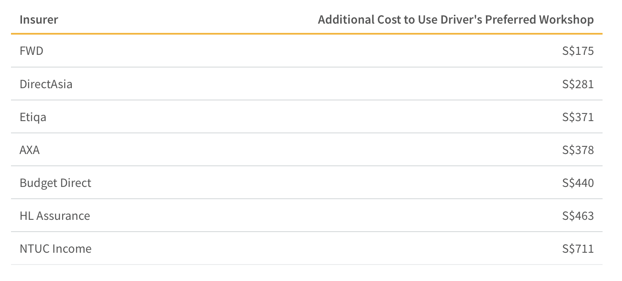Viewport: 622px width, 281px height.
Task: Click the S$463 cost value
Action: (x=578, y=216)
